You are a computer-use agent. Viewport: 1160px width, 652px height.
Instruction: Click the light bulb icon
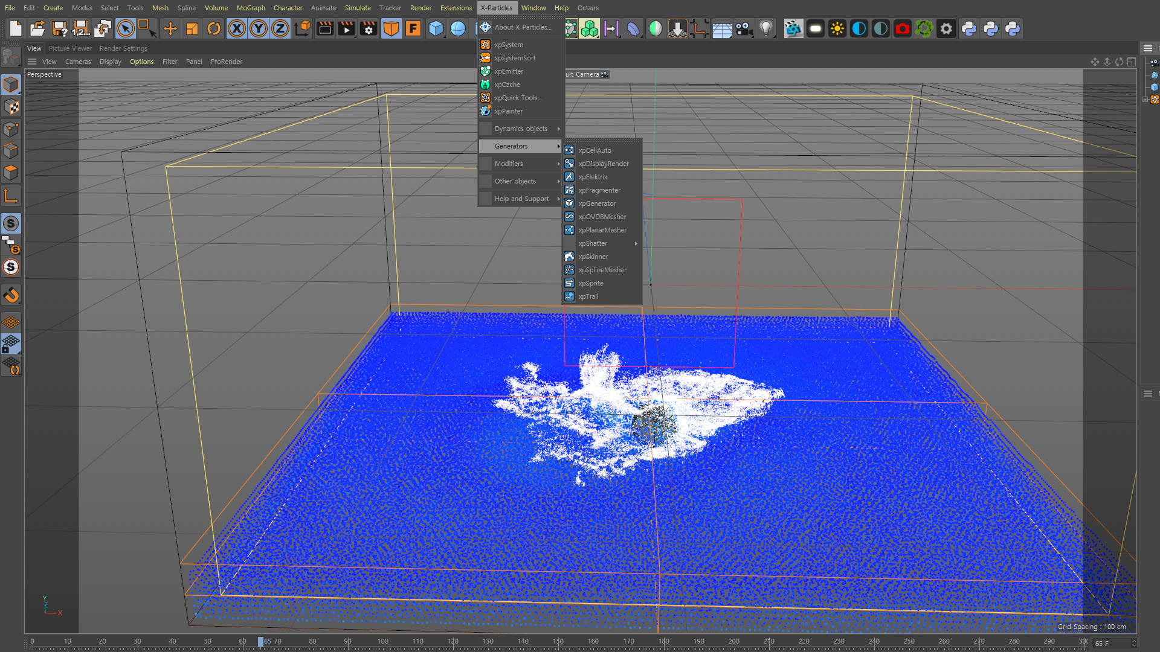[x=766, y=28]
